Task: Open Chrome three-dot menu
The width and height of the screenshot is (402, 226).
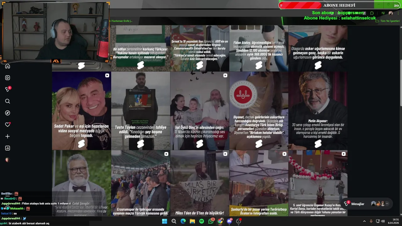Action: 398,13
